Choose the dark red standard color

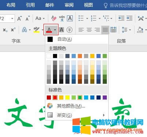click(x=49, y=98)
